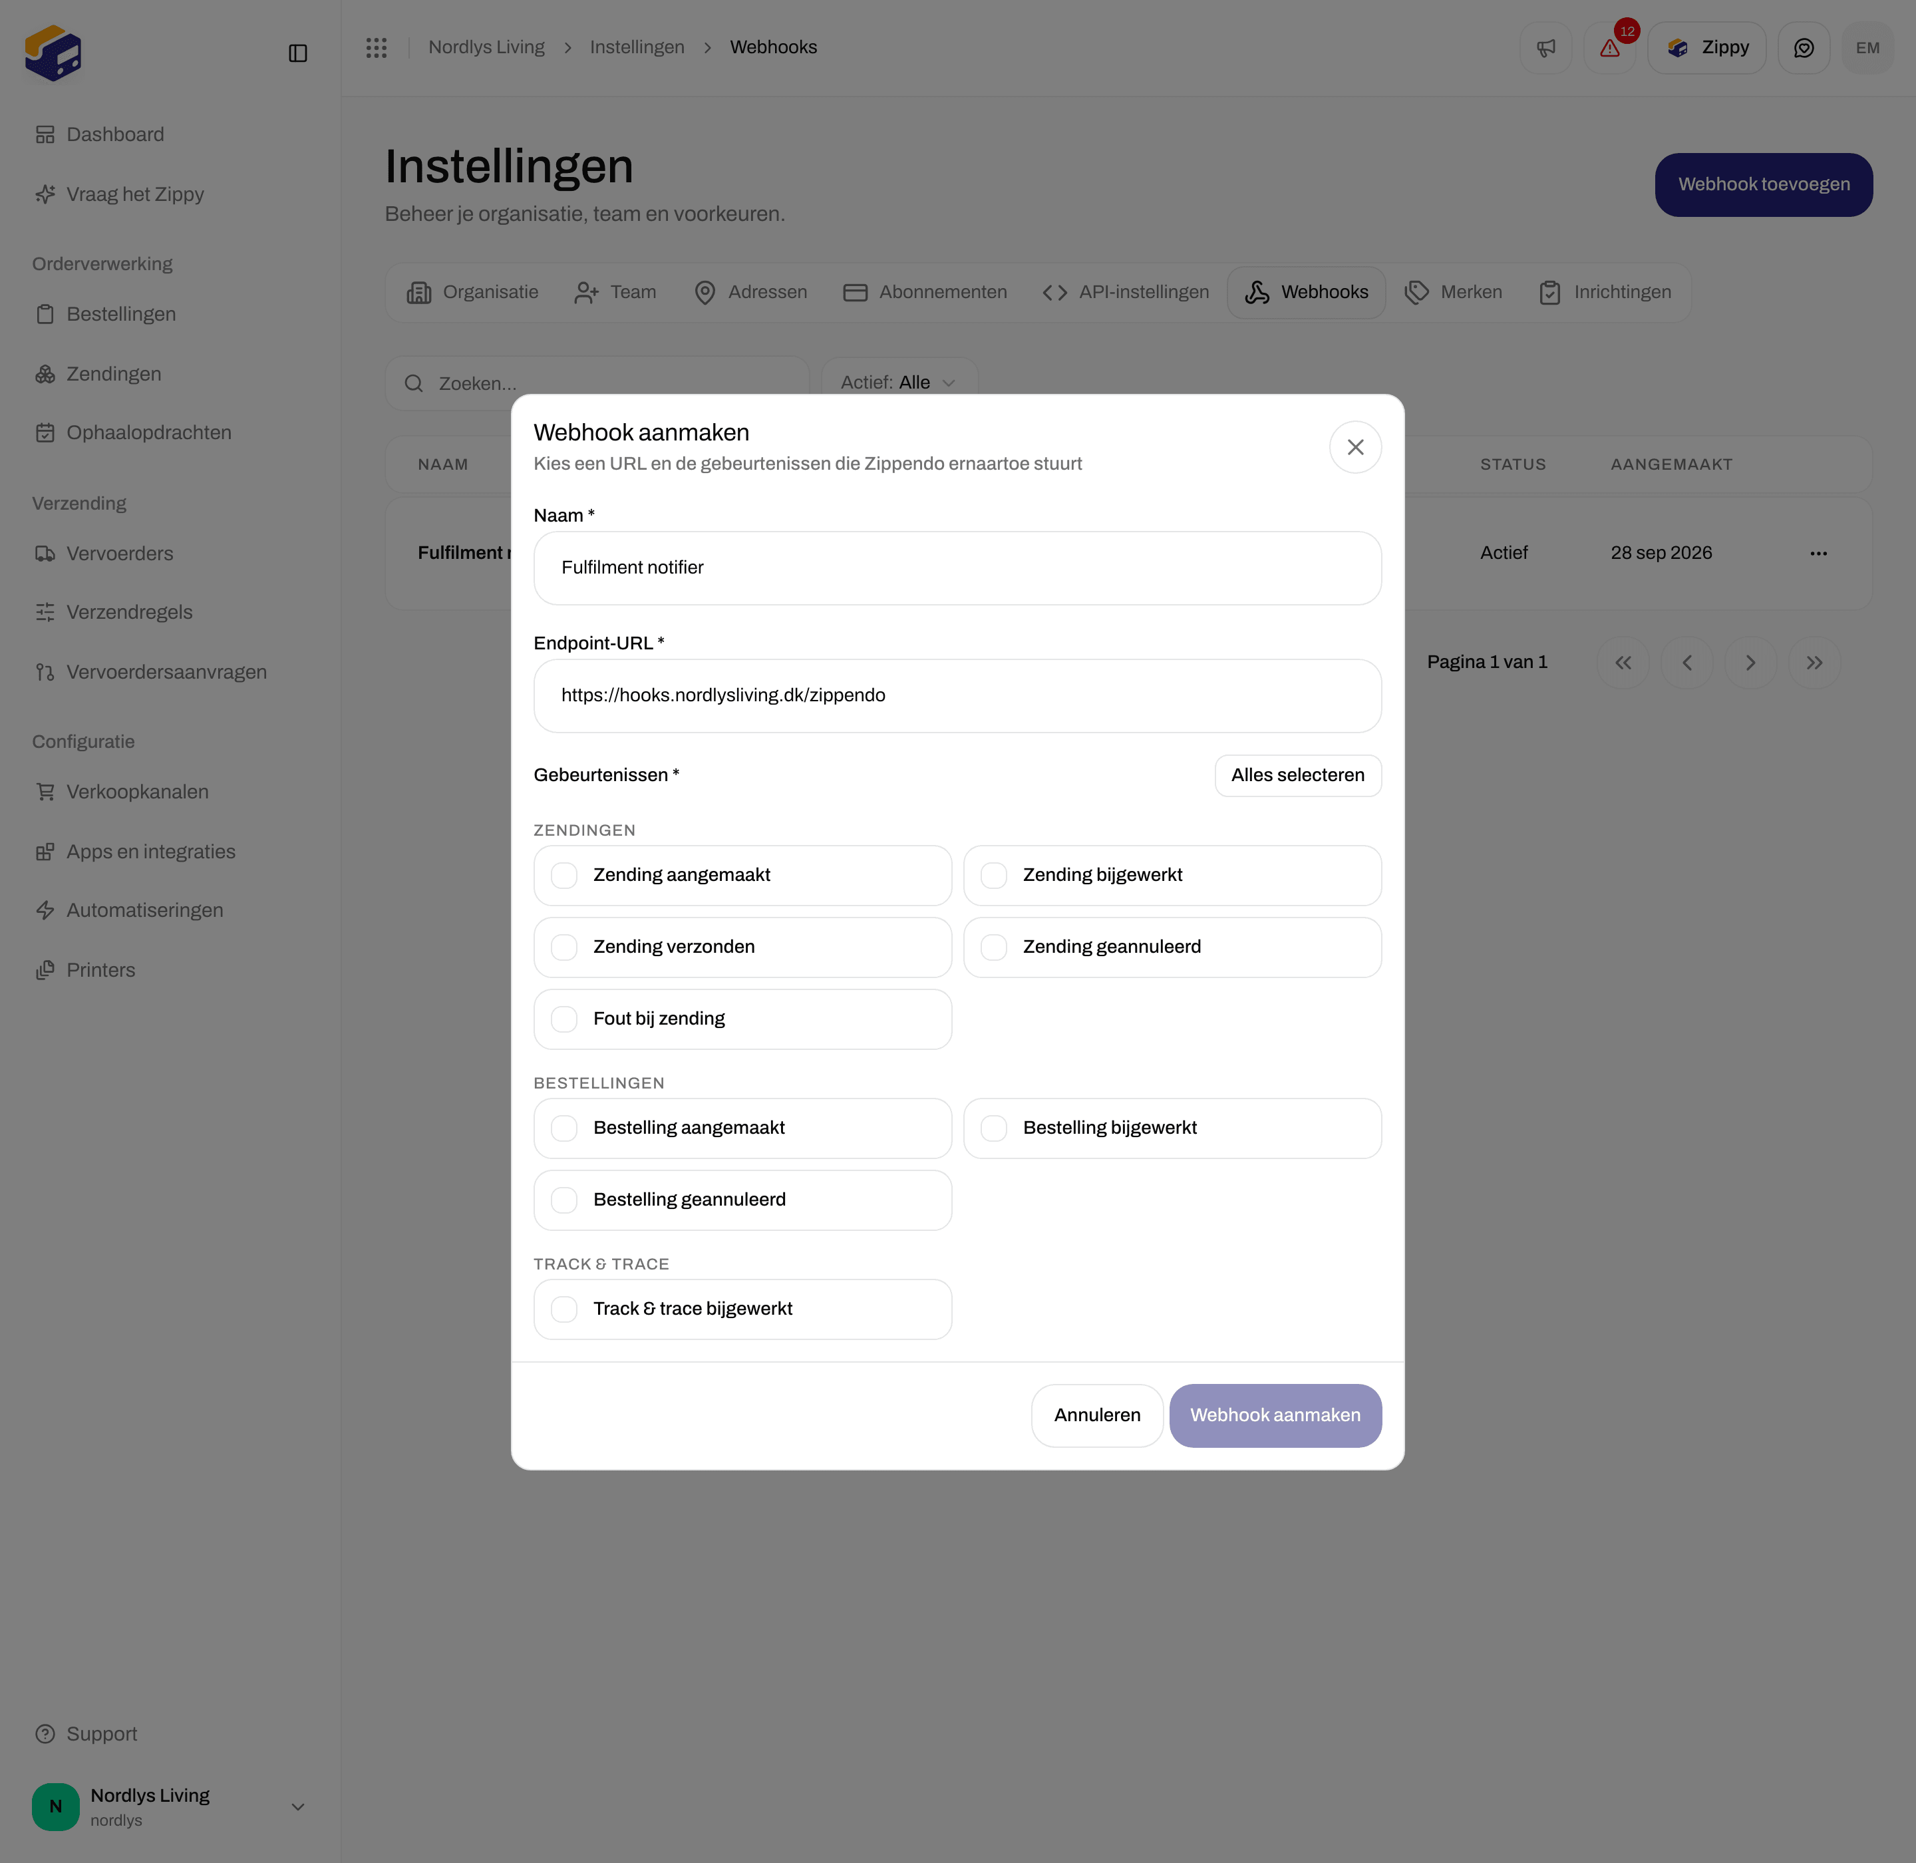Check the Bestelling bijgewerkt event
This screenshot has width=1916, height=1863.
pyautogui.click(x=994, y=1128)
